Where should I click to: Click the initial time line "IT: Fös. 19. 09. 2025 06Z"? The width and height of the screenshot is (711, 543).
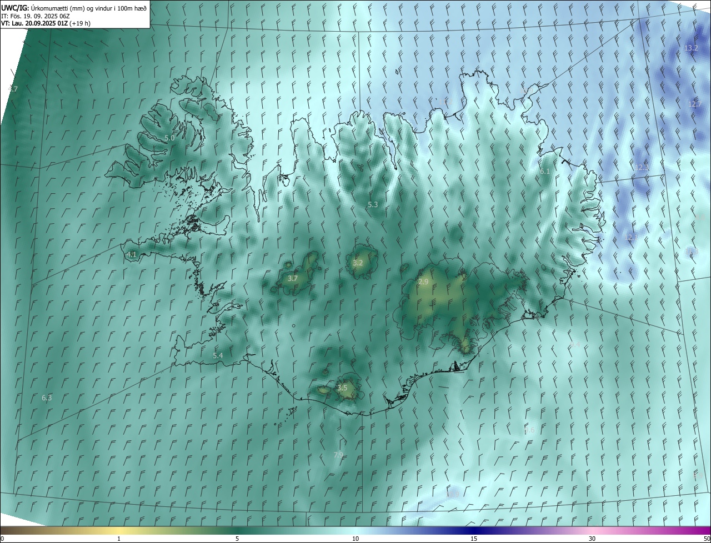[35, 16]
